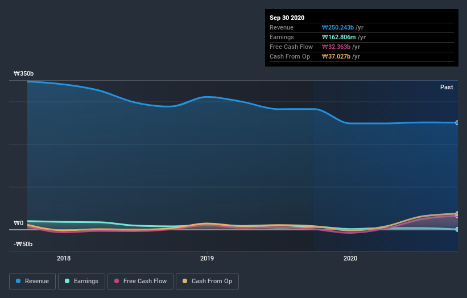Click the -₩50b y-axis label
Image resolution: width=467 pixels, height=298 pixels.
(23, 244)
